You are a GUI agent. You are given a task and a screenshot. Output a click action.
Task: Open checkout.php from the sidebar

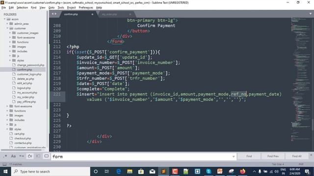tap(23, 138)
